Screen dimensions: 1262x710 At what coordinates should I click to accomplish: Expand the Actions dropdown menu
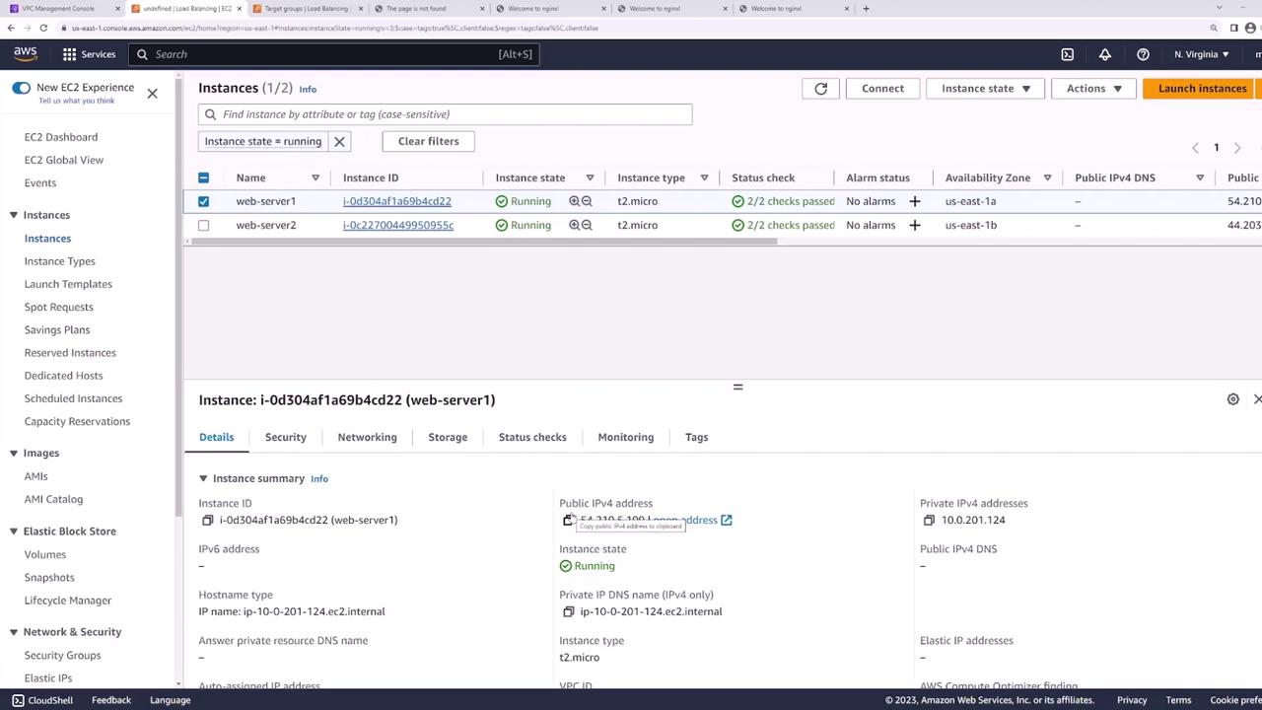1093,89
